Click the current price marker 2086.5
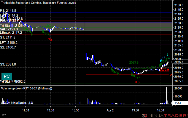This screenshot has width=188, height=118. (180, 62)
